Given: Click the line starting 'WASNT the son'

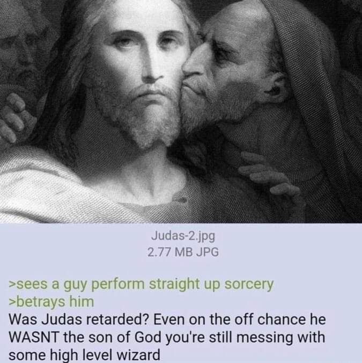Looking at the screenshot, I should pos(167,337).
